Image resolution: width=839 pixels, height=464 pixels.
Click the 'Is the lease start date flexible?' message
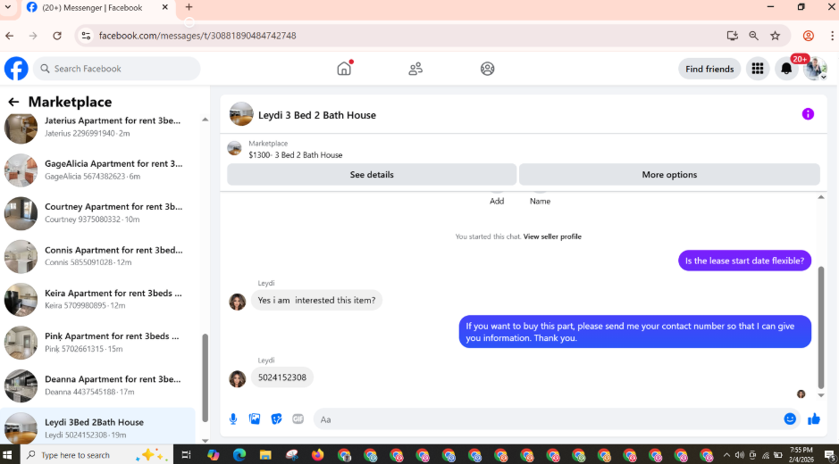coord(744,261)
